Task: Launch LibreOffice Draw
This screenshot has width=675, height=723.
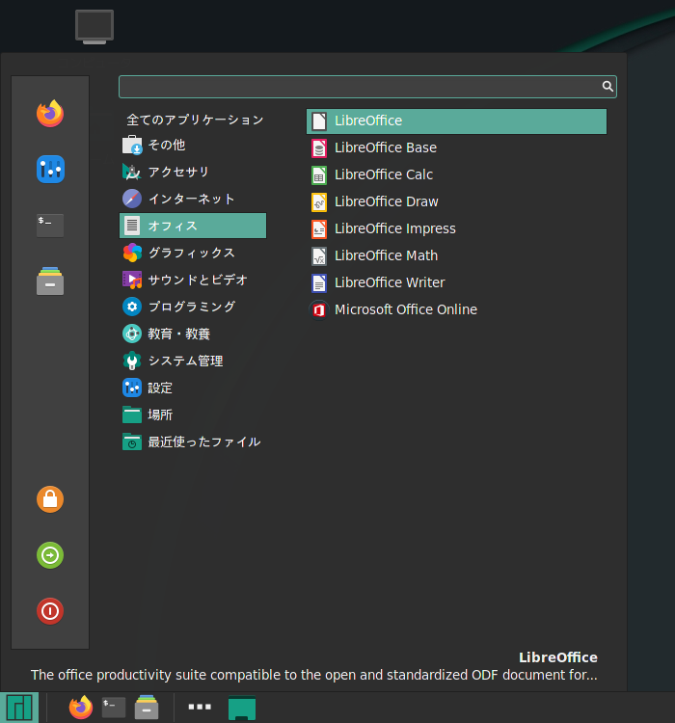Action: point(456,202)
